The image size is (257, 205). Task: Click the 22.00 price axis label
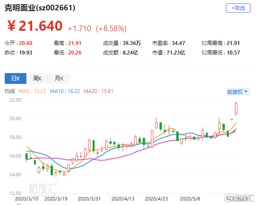click(x=15, y=100)
